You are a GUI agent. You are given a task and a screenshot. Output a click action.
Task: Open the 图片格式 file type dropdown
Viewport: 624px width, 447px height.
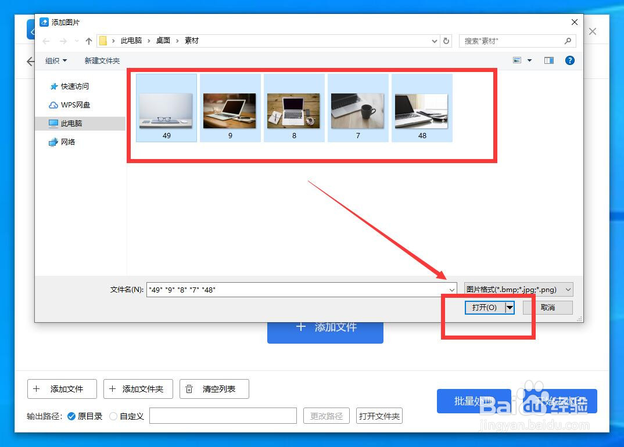click(x=518, y=290)
